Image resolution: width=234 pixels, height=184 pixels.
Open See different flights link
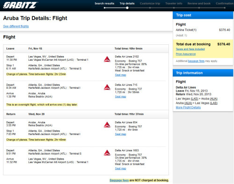coord(16,26)
